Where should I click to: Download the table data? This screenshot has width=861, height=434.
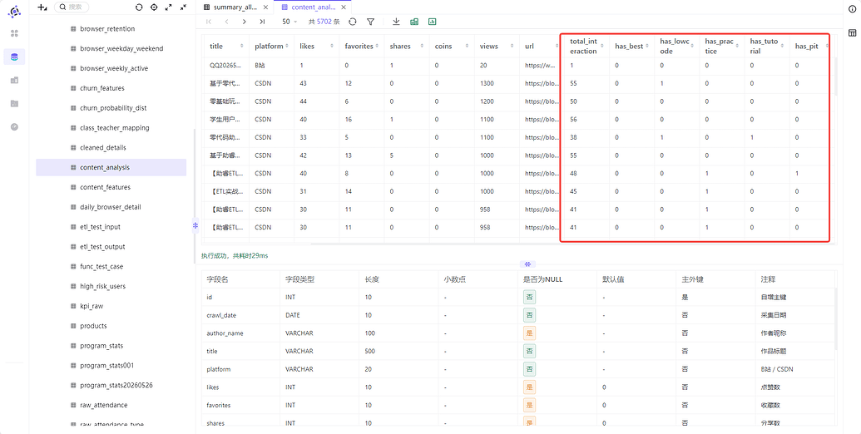coord(397,22)
